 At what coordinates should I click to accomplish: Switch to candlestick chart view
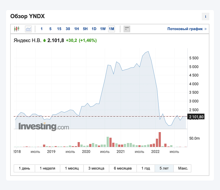tap(17, 29)
